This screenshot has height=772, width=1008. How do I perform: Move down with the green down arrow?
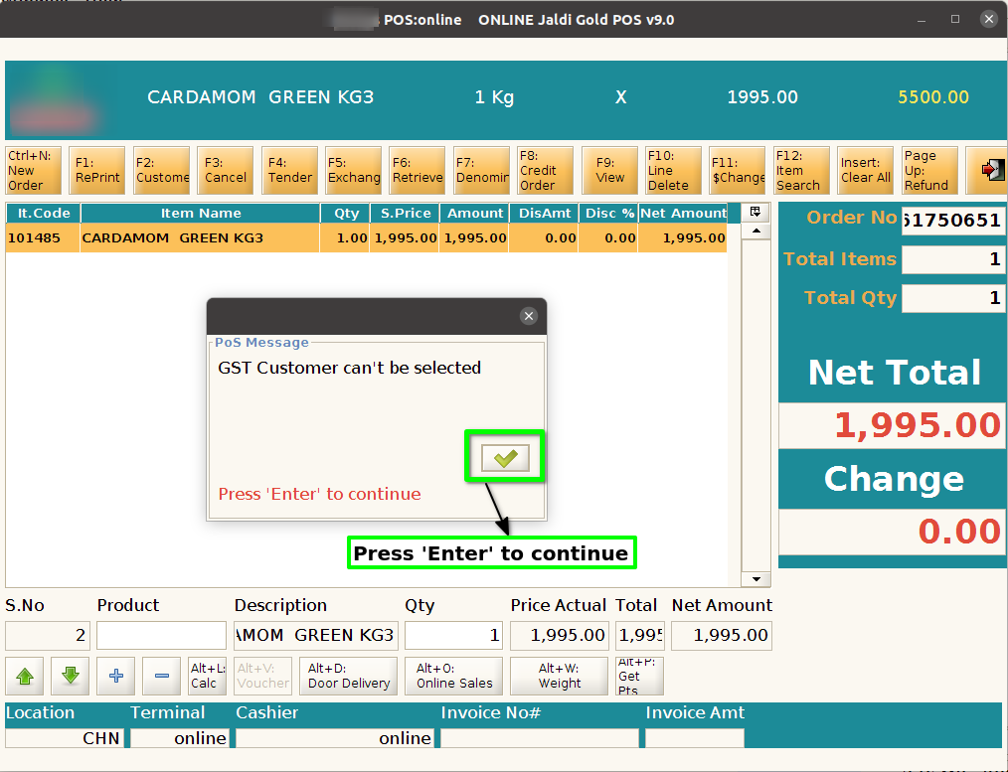click(70, 676)
